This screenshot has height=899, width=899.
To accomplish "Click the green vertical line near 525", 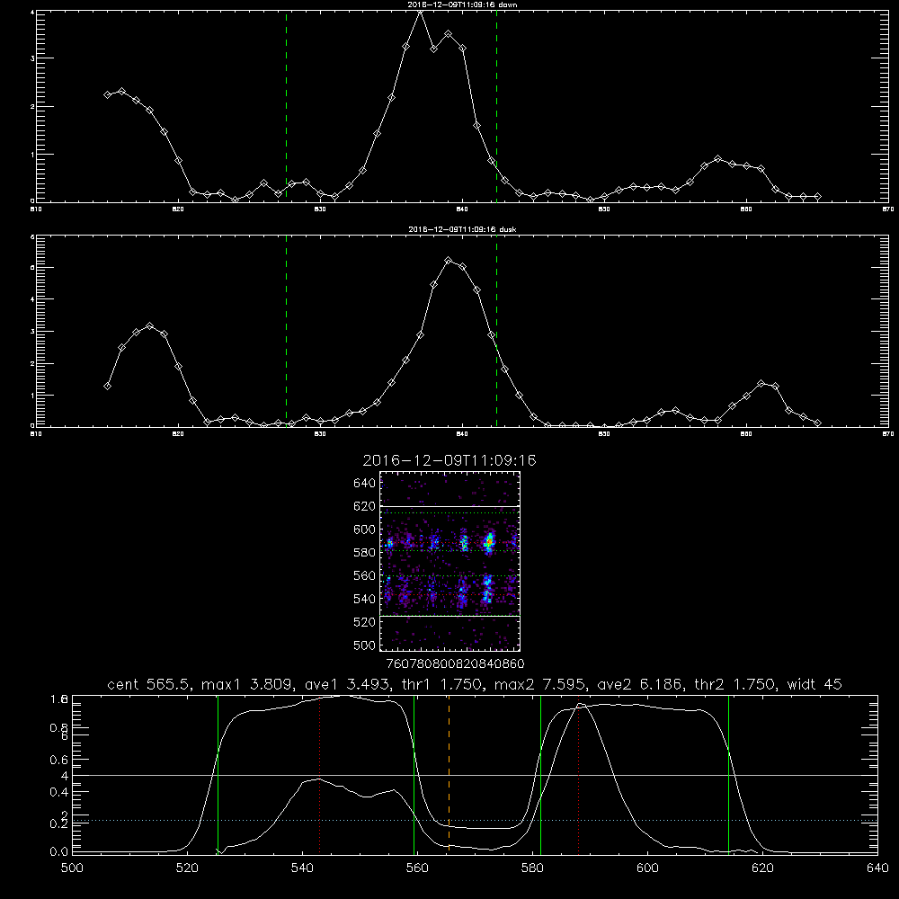I will (218, 774).
